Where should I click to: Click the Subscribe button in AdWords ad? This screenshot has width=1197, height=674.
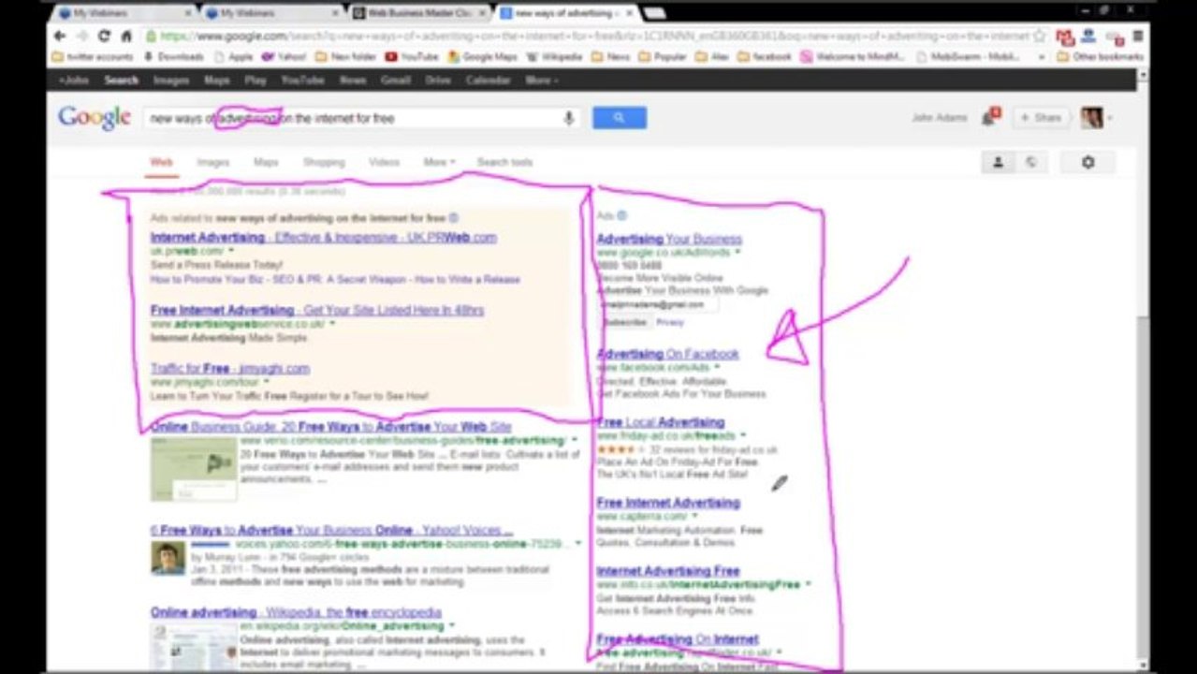624,322
